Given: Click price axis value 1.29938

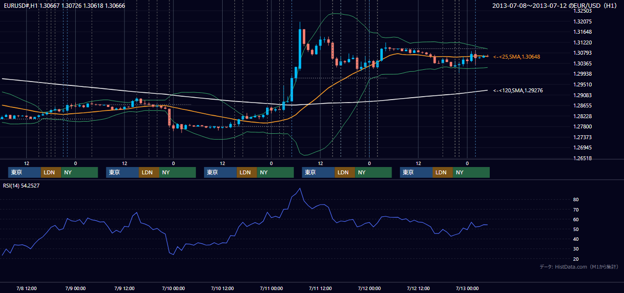Looking at the screenshot, I should pyautogui.click(x=583, y=74).
